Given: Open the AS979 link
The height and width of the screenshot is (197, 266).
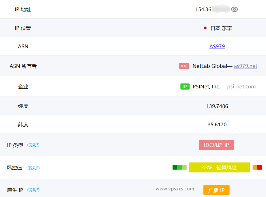Looking at the screenshot, I should point(217,46).
